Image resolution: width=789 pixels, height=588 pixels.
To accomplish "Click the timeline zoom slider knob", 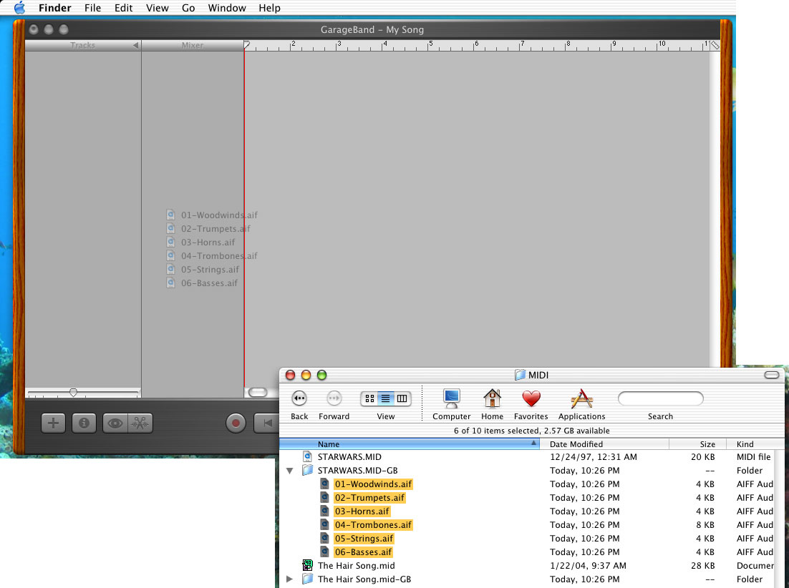I will pyautogui.click(x=73, y=392).
